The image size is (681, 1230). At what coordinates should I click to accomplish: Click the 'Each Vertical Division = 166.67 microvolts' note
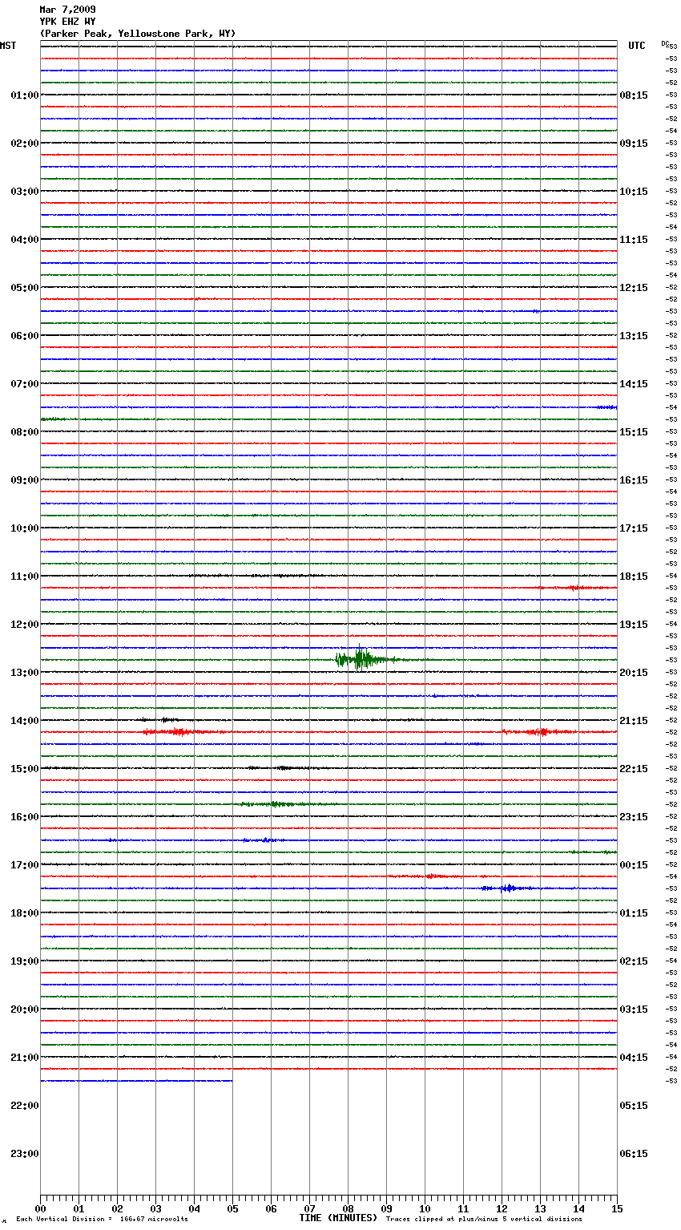coord(102,1220)
